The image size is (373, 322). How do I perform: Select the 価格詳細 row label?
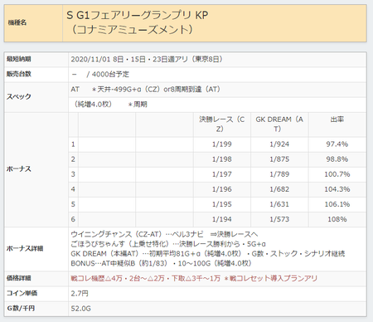19,278
